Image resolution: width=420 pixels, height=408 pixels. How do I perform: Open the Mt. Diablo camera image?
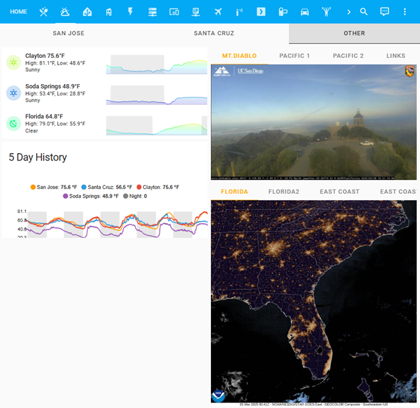[314, 122]
